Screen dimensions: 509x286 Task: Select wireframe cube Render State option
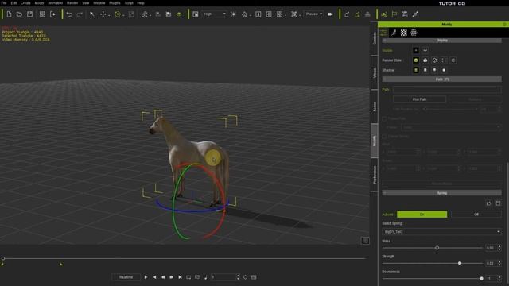coord(434,60)
